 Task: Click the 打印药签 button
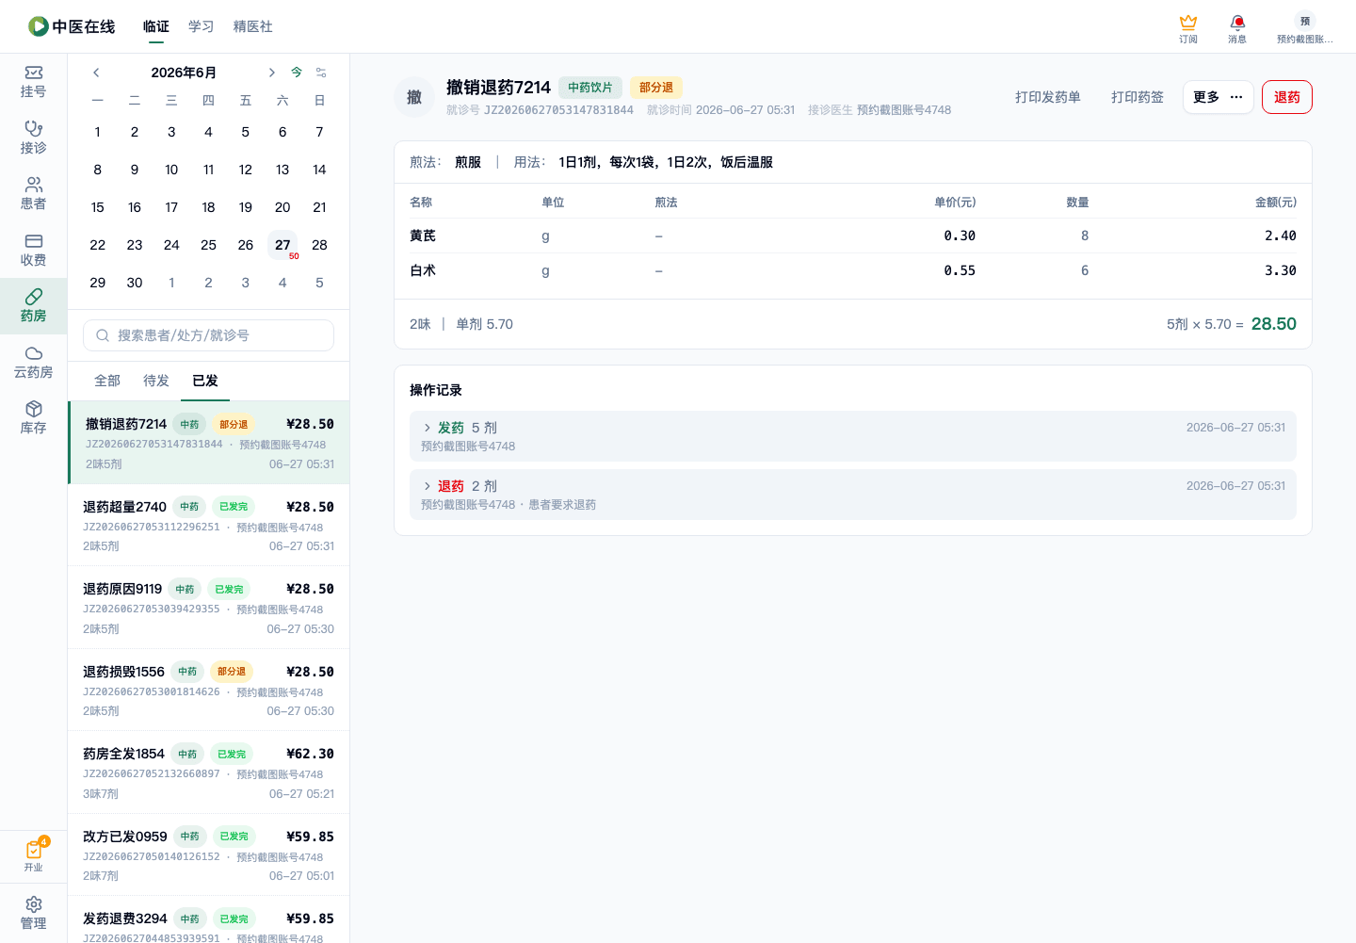click(x=1138, y=97)
